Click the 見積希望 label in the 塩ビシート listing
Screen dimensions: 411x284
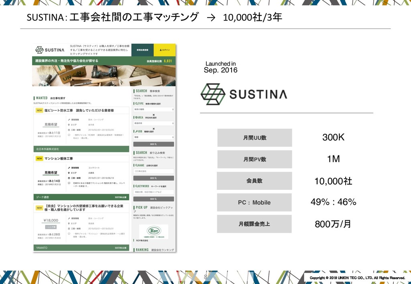51,125
